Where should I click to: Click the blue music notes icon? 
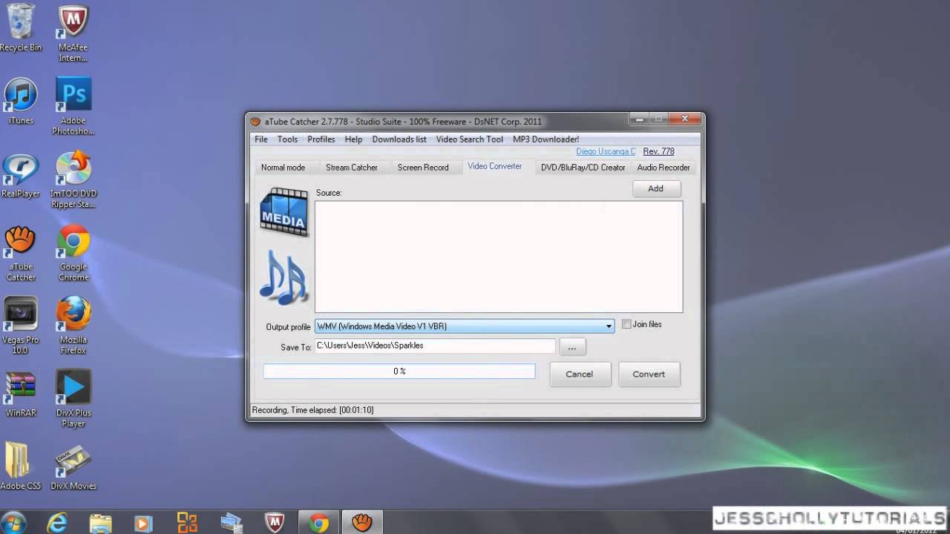click(x=283, y=277)
